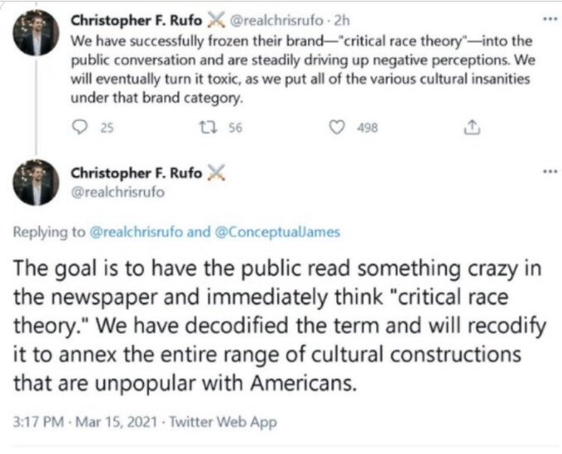Click the main tweet text about the goal

point(280,326)
